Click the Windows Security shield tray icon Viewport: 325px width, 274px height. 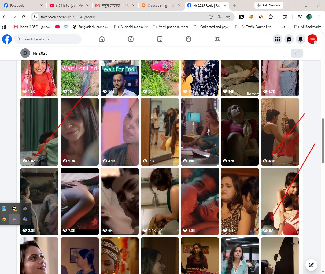(14, 209)
